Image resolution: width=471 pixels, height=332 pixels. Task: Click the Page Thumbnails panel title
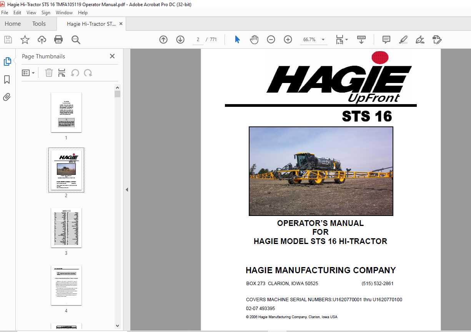pos(43,56)
